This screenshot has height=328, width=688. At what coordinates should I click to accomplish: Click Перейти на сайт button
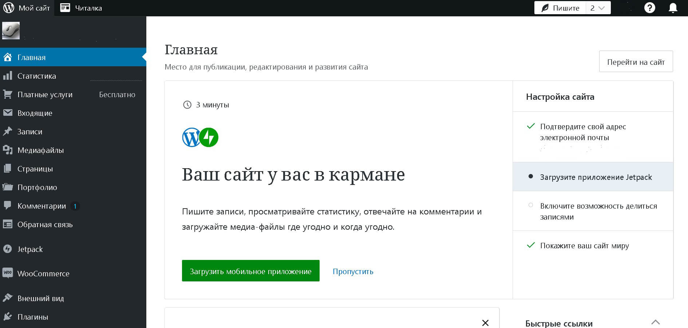(x=636, y=62)
